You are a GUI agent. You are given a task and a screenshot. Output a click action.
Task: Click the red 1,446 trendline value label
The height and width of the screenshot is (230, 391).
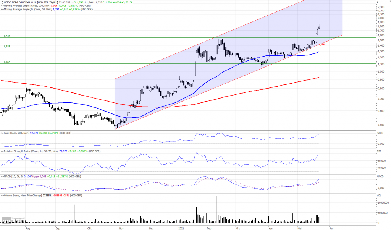coord(322,44)
